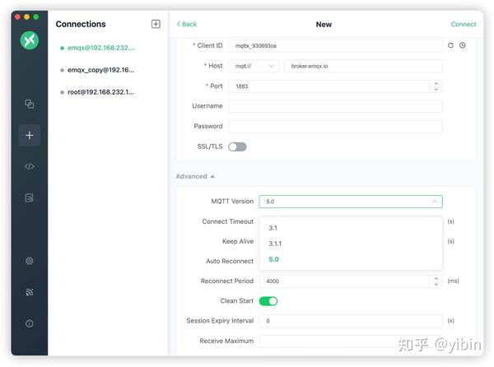
Task: Click the Username input field
Action: click(335, 106)
